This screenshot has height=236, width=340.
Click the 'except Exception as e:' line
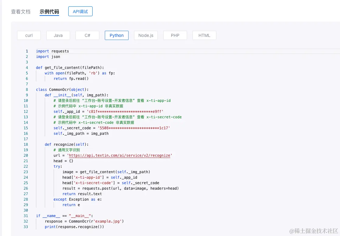78,199
